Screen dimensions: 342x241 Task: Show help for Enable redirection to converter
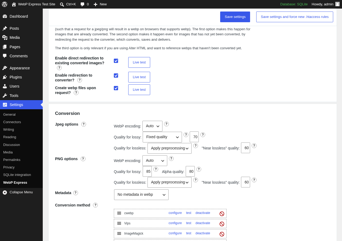(x=80, y=80)
